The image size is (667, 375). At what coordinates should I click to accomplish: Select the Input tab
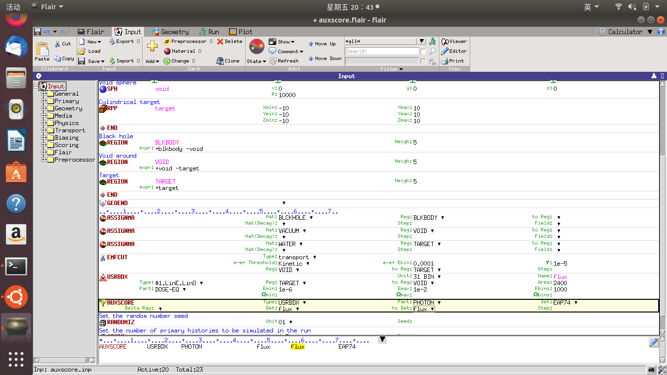[128, 32]
